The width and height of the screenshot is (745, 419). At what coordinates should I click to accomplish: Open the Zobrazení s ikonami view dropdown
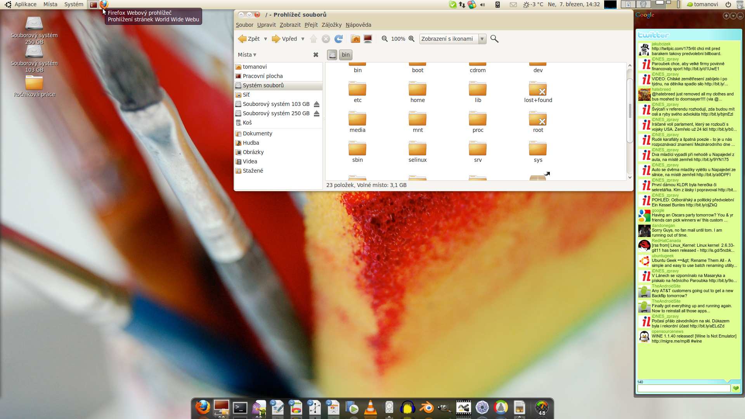pyautogui.click(x=452, y=39)
